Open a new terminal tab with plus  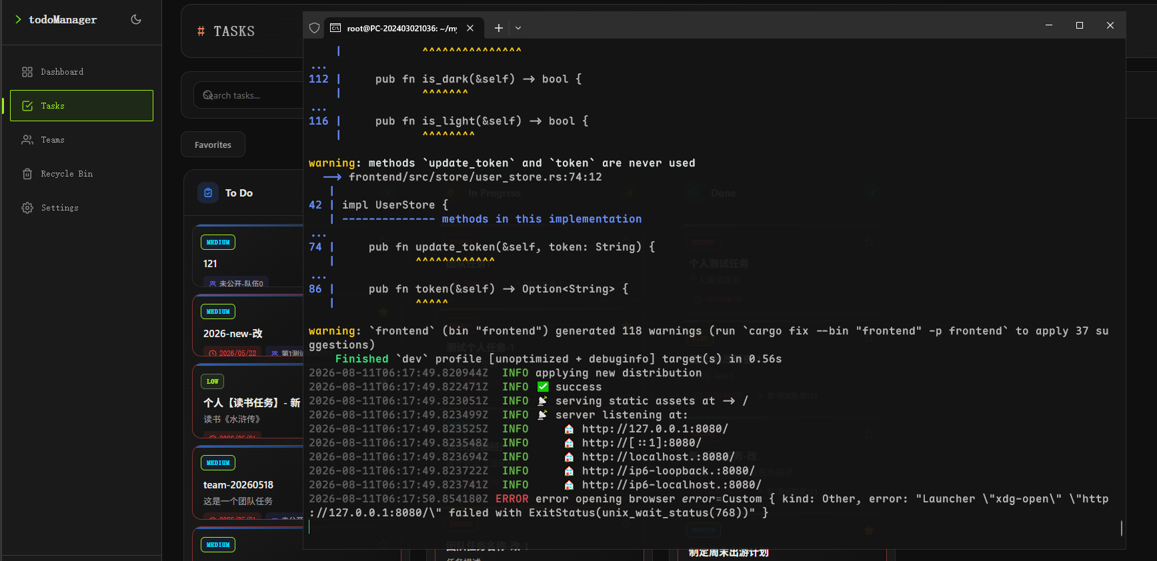(x=498, y=28)
